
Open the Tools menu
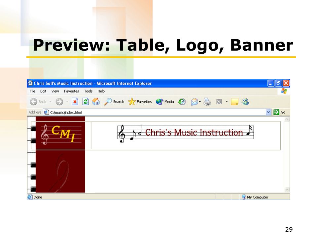pyautogui.click(x=88, y=91)
